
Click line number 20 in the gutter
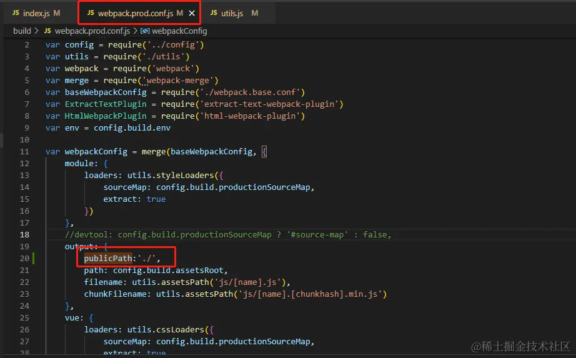(x=24, y=259)
